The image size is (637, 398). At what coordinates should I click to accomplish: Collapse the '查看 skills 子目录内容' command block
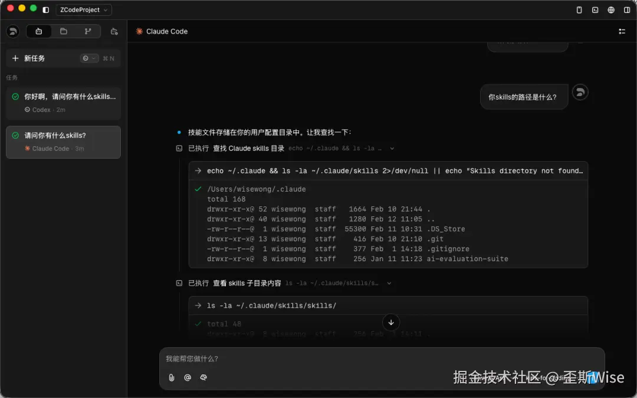[x=389, y=283]
